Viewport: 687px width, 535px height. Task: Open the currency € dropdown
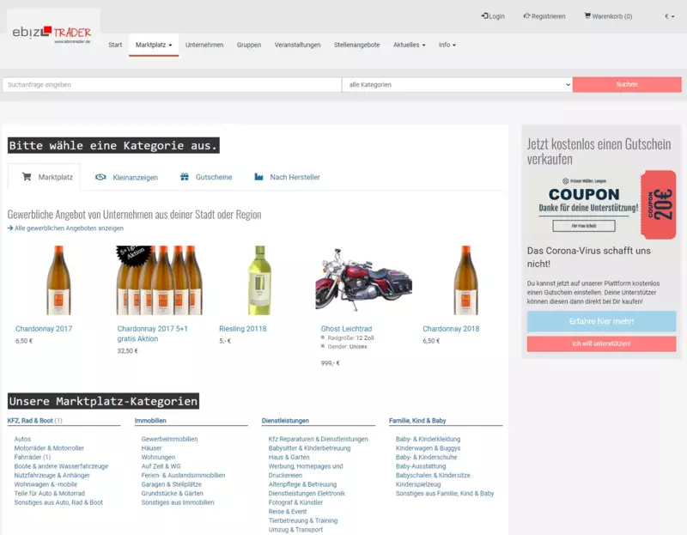point(668,16)
